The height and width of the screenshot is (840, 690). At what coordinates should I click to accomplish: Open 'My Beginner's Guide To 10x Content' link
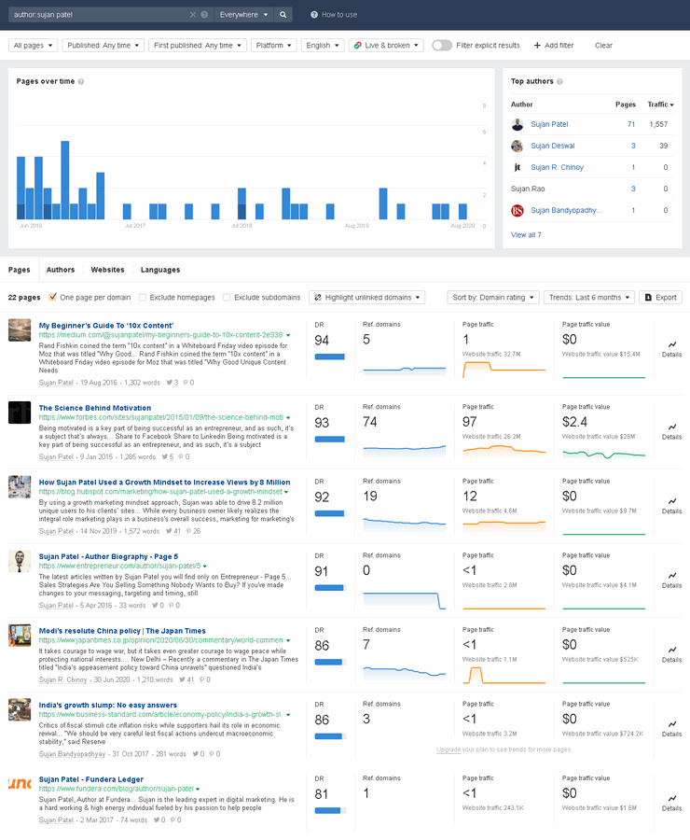pos(106,326)
